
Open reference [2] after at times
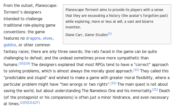(22, 103)
